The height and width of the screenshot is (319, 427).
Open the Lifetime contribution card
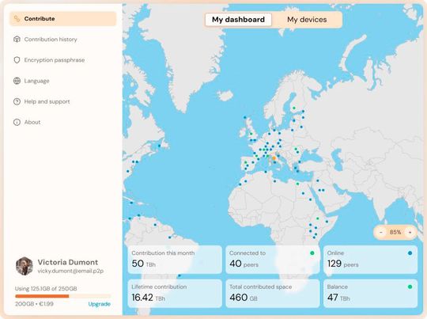click(175, 294)
